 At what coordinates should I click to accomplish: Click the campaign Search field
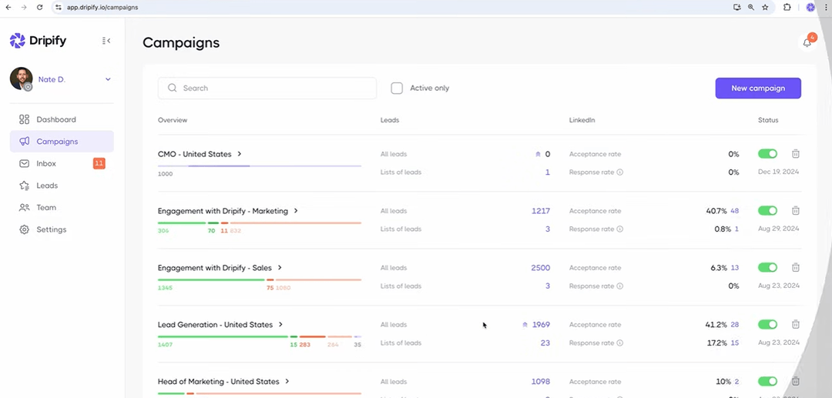pos(267,88)
